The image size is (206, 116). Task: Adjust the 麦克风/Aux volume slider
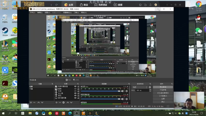[x=101, y=91]
